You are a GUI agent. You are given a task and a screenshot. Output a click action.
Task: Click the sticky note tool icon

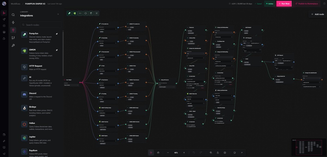[235, 153]
